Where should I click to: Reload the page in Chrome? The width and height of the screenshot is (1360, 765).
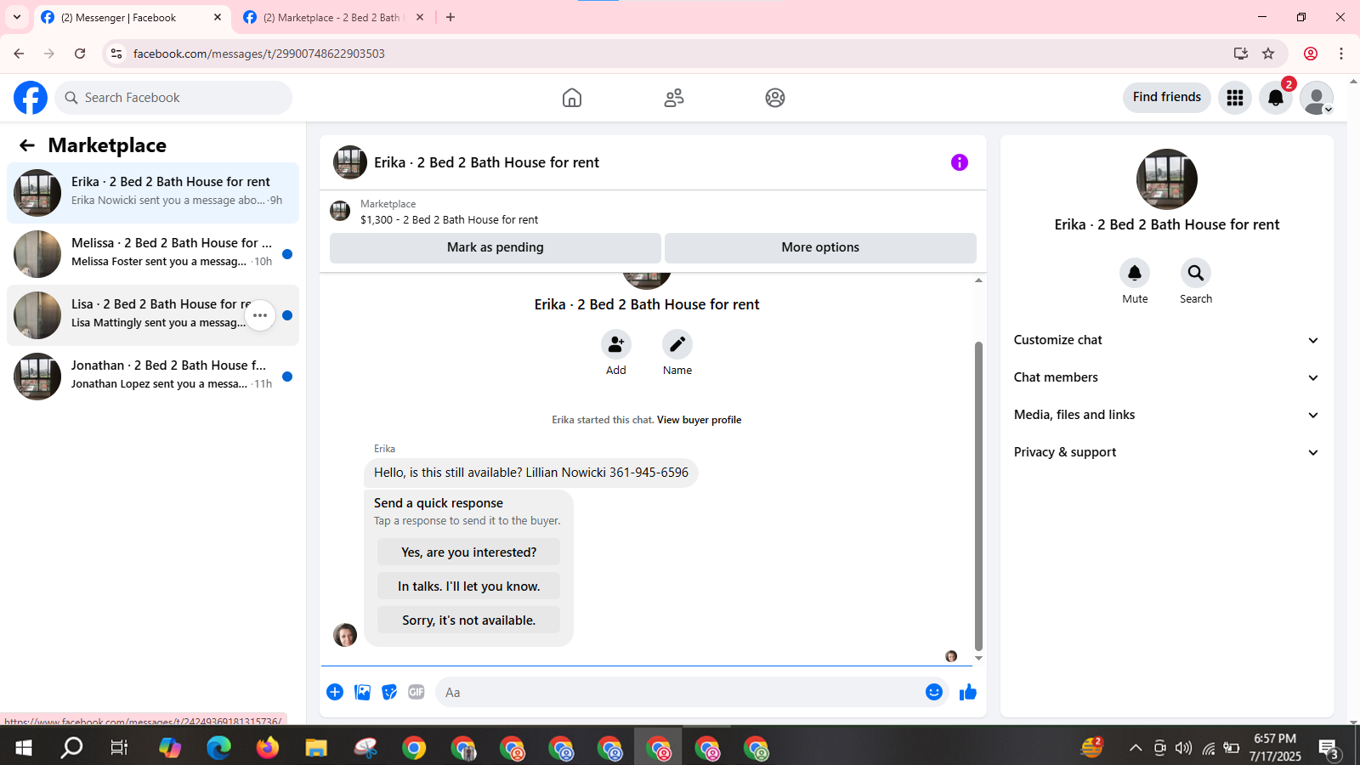tap(80, 54)
